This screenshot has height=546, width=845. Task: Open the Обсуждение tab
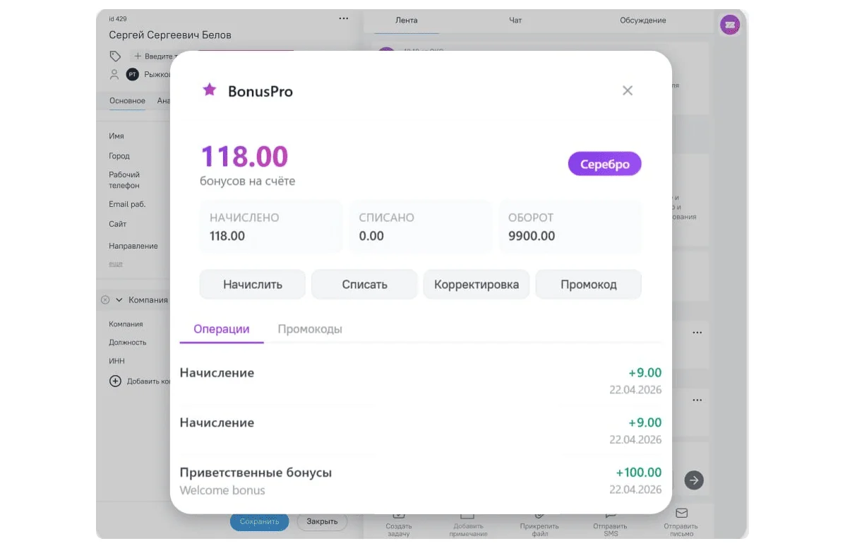[643, 20]
